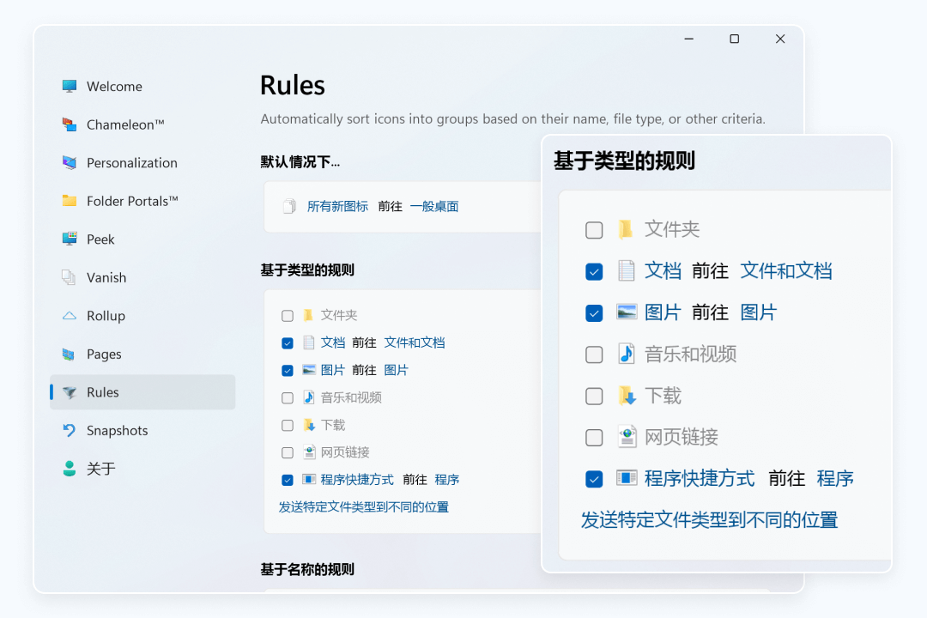Maximize the Rules settings window

click(x=734, y=39)
